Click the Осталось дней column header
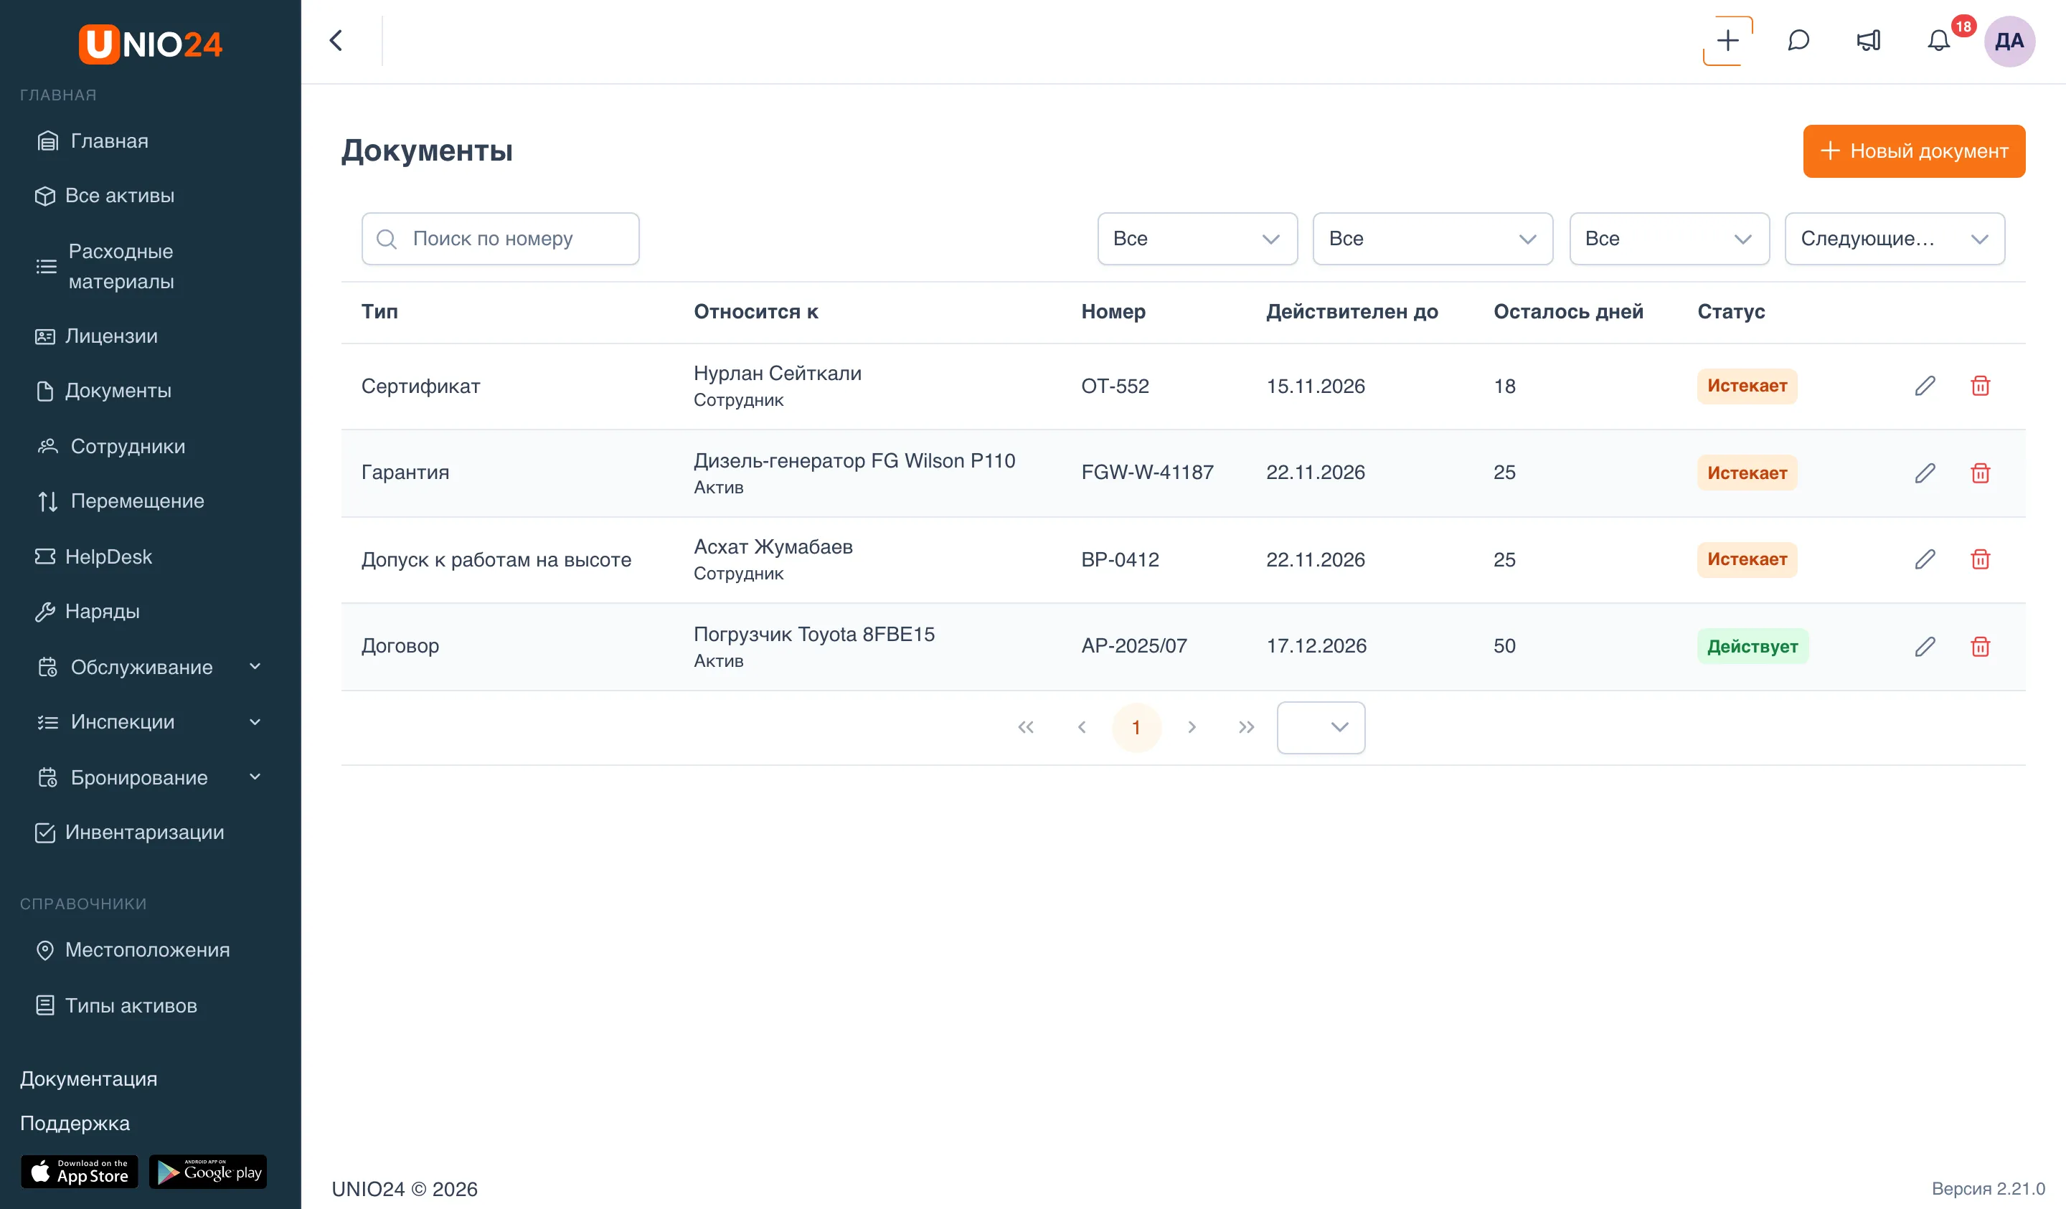This screenshot has width=2066, height=1209. [1567, 313]
